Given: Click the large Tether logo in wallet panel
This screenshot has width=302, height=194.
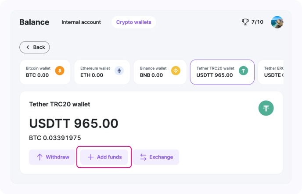Looking at the screenshot, I should pyautogui.click(x=266, y=108).
